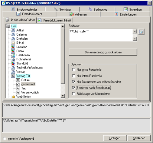Switch to the Schreiben tab
The width and height of the screenshot is (153, 143).
133,9
